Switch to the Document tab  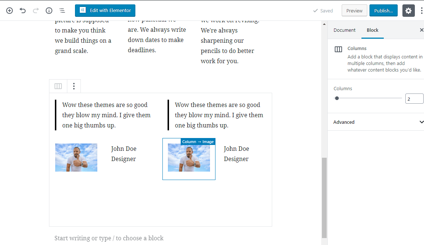click(344, 30)
